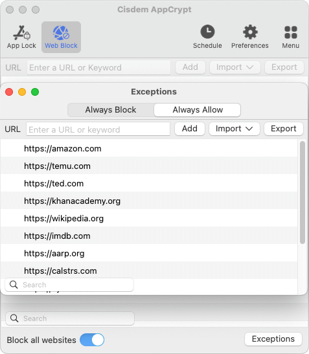
Task: Select https://ted.com entry
Action: pyautogui.click(x=149, y=183)
